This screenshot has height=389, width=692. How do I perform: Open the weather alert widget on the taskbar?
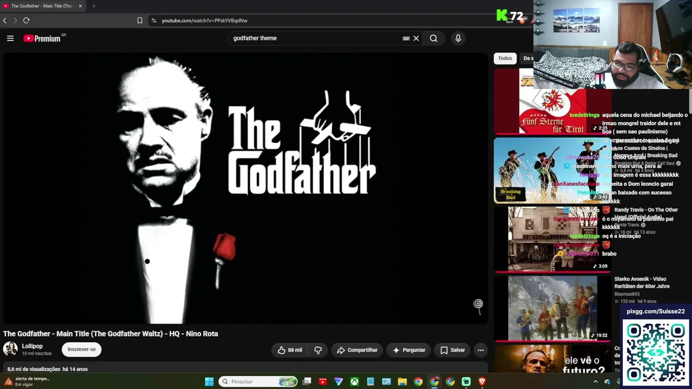coord(27,381)
